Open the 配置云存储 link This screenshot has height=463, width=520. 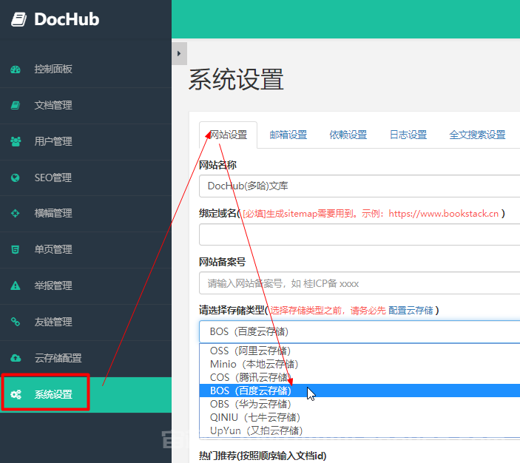click(x=411, y=311)
